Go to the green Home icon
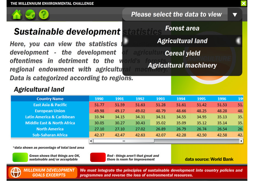 [17, 14]
